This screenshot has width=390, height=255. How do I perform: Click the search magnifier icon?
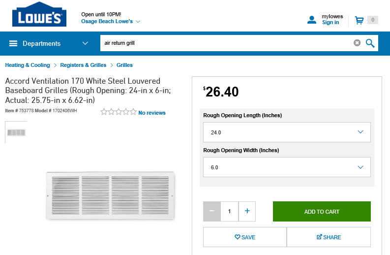tap(370, 43)
